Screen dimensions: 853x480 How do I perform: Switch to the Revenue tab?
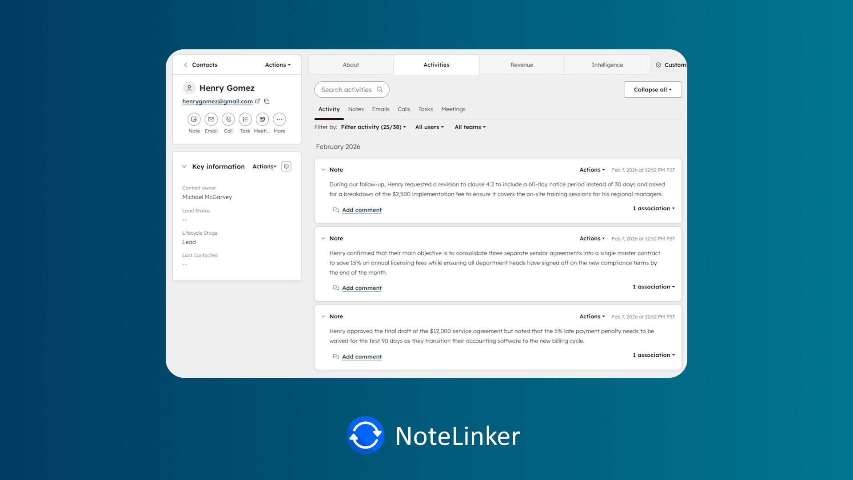pyautogui.click(x=522, y=64)
